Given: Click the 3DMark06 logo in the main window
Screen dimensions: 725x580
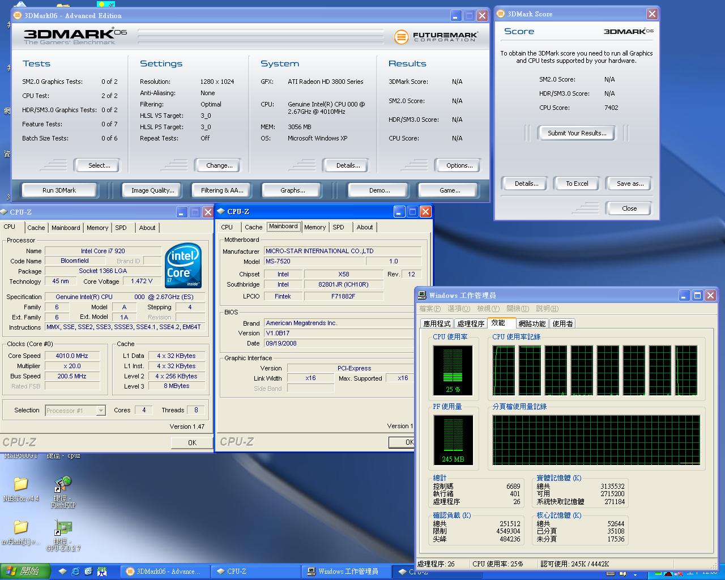Looking at the screenshot, I should click(x=75, y=35).
